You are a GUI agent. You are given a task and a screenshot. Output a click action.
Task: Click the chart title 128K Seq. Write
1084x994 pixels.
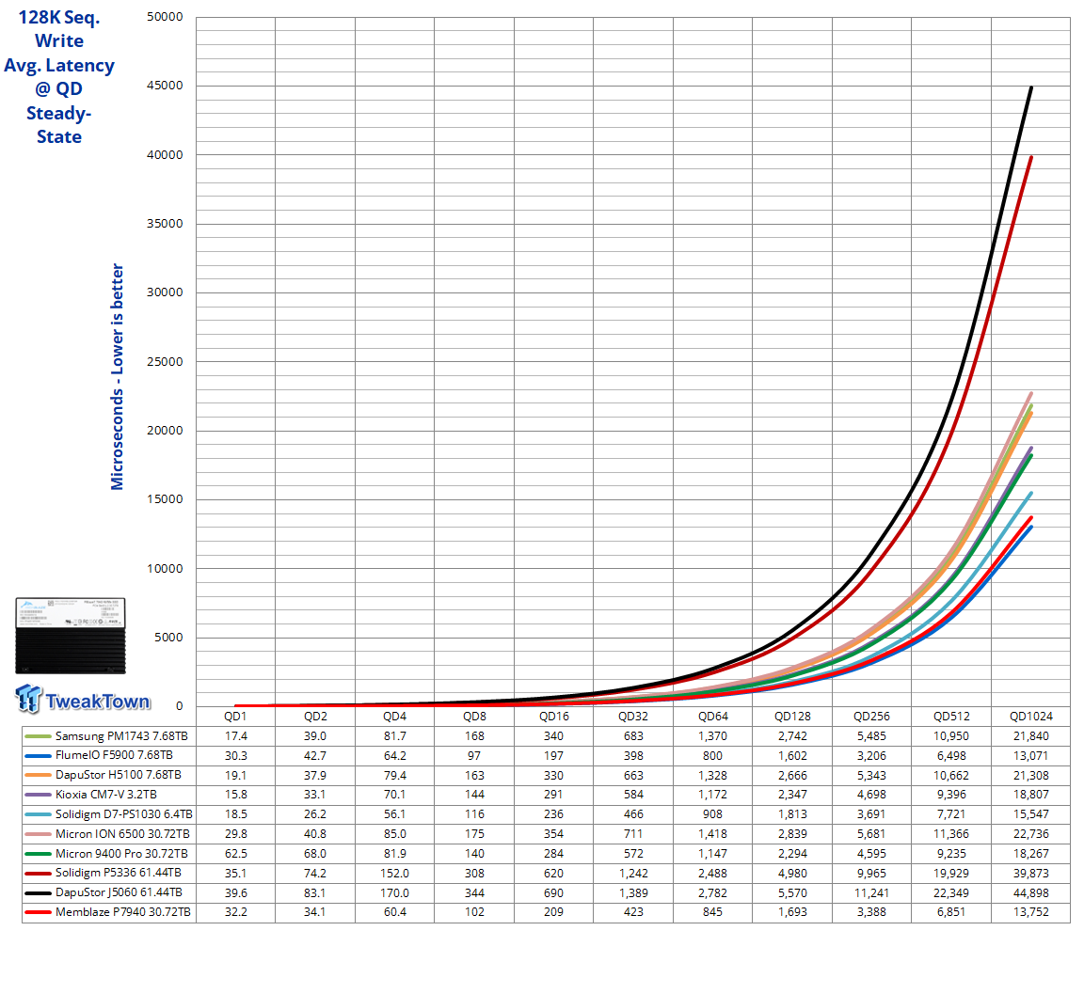pos(59,29)
